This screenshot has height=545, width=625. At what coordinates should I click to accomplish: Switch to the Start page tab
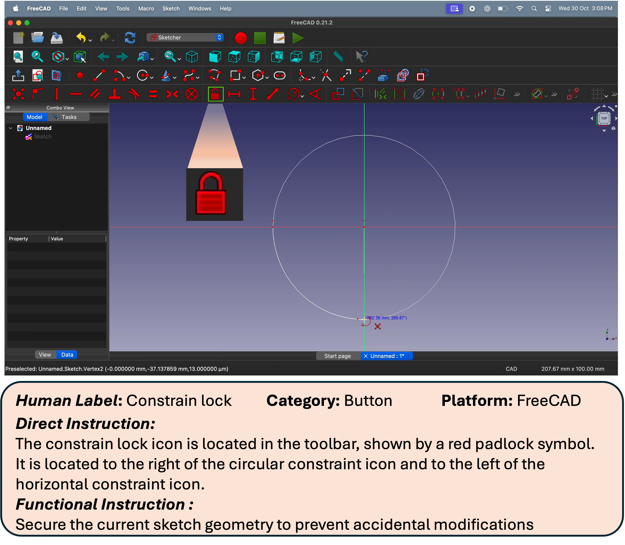(x=337, y=356)
